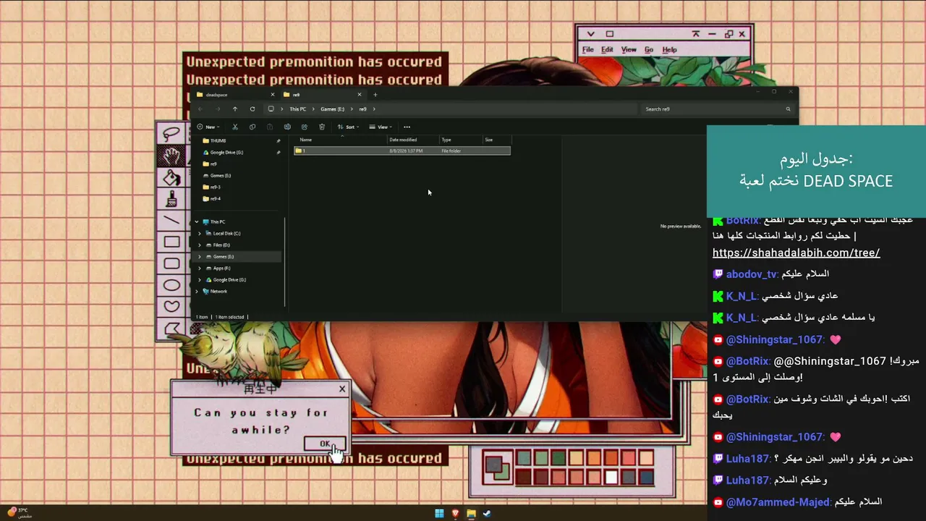Image resolution: width=926 pixels, height=521 pixels.
Task: Open THUMB folder in quick access
Action: click(218, 141)
